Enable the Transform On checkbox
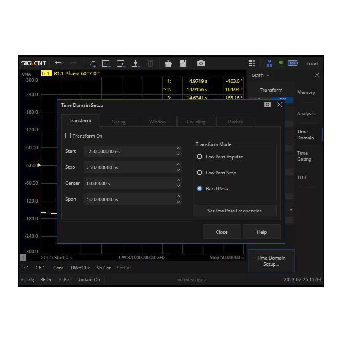 click(x=68, y=136)
